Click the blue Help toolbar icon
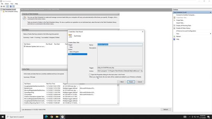The image size is (212, 119). click(x=11, y=7)
